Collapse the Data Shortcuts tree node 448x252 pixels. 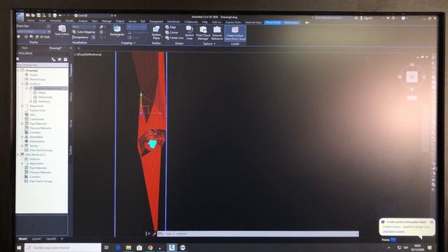click(x=18, y=155)
